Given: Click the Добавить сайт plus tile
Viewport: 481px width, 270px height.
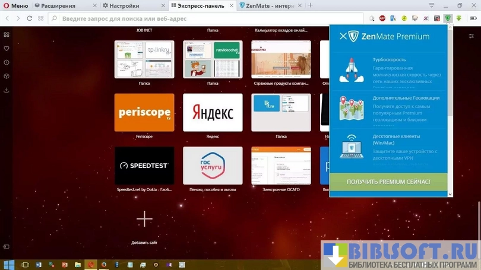Looking at the screenshot, I should 144,220.
